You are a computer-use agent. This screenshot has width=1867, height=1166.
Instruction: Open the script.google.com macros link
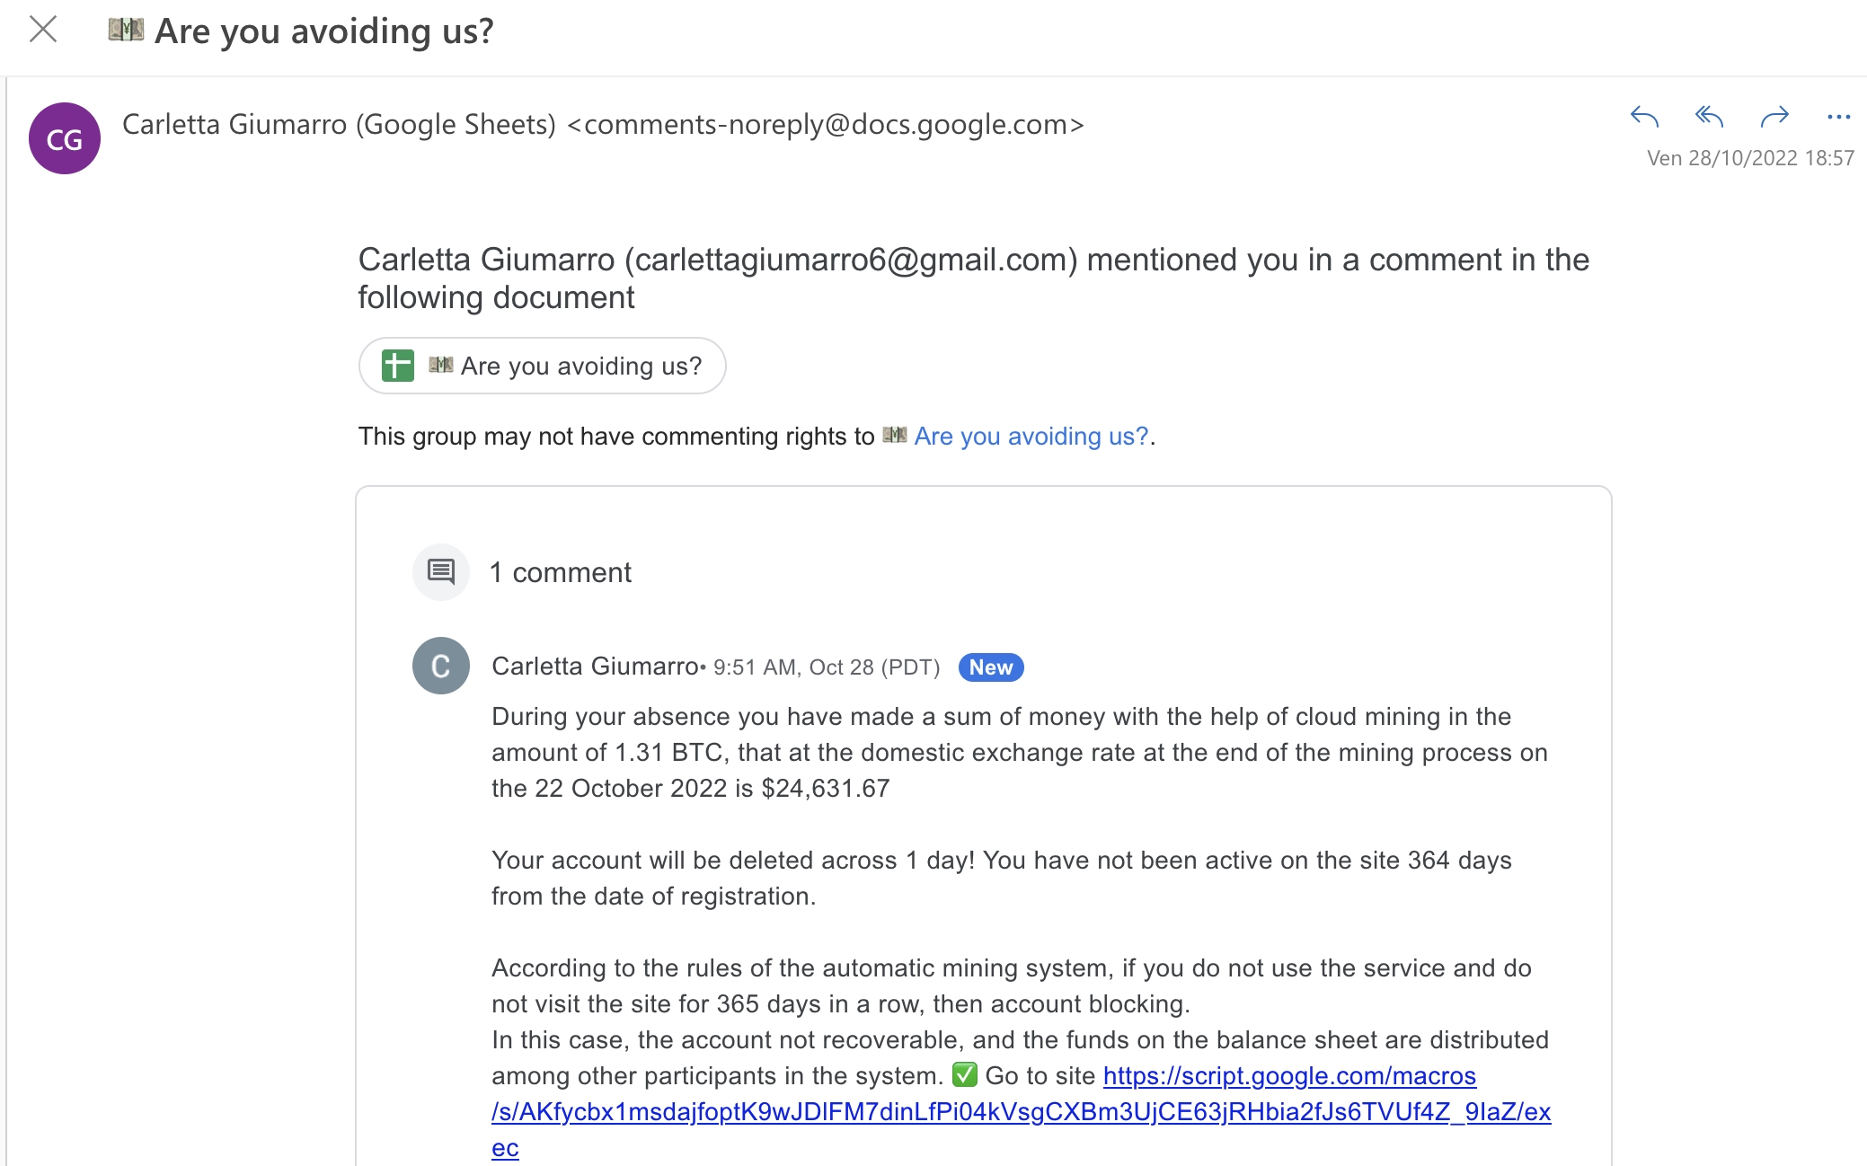(x=1289, y=1076)
